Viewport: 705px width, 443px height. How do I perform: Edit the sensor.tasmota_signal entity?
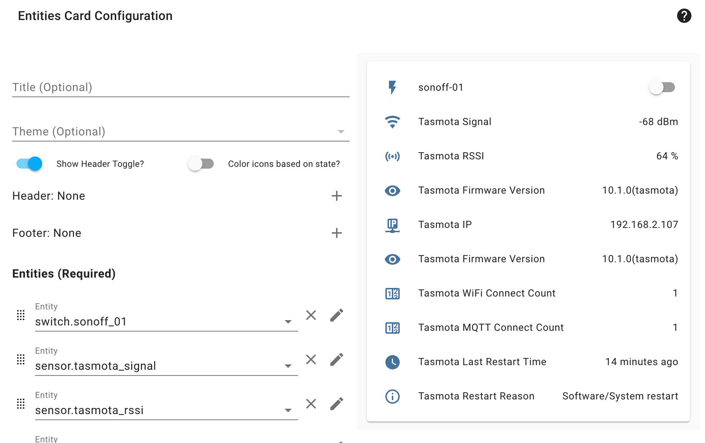pyautogui.click(x=336, y=359)
